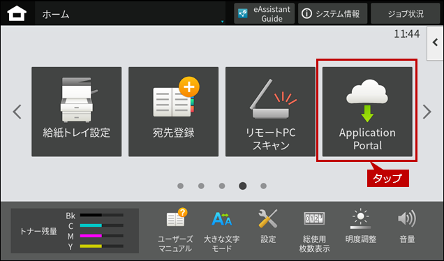Go to previous home page arrow
This screenshot has width=444, height=261.
click(17, 112)
